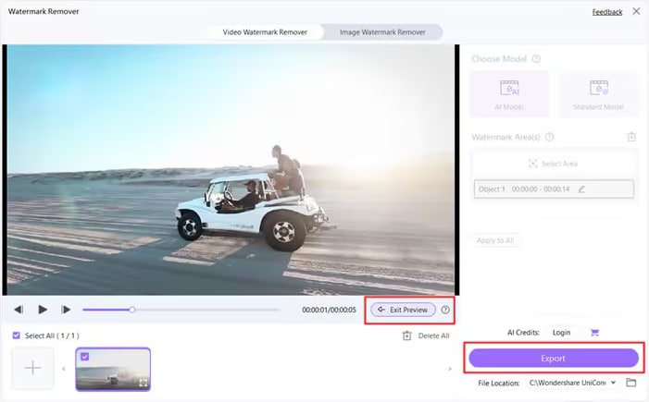649x402 pixels.
Task: Select the AI Model option
Action: point(509,94)
